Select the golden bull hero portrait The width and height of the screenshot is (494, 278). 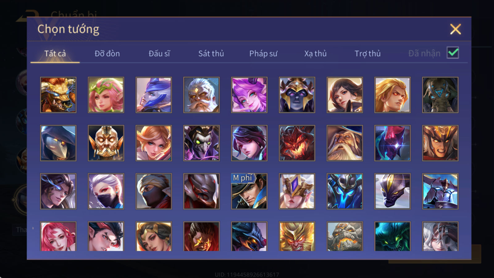click(x=58, y=95)
